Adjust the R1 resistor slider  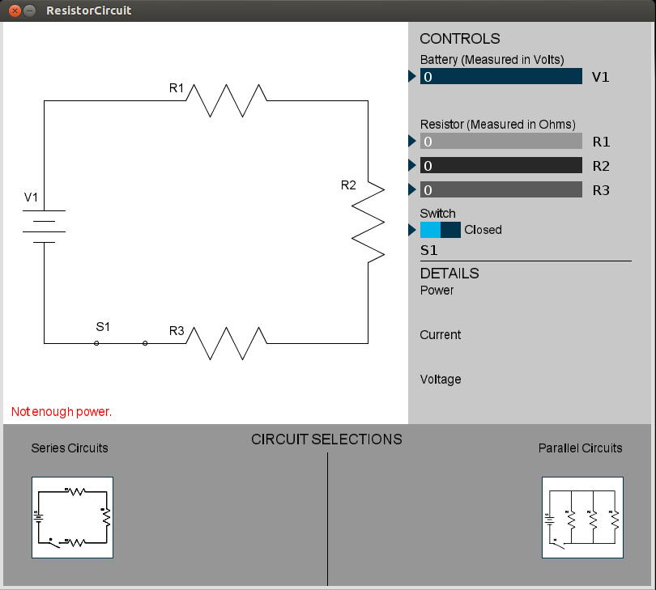[x=501, y=141]
